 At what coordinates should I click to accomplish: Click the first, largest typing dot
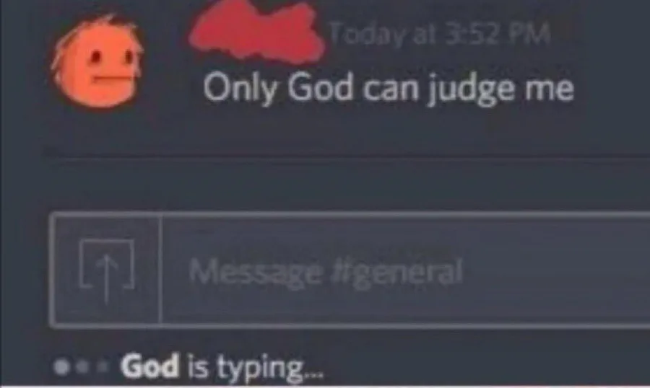pos(62,367)
